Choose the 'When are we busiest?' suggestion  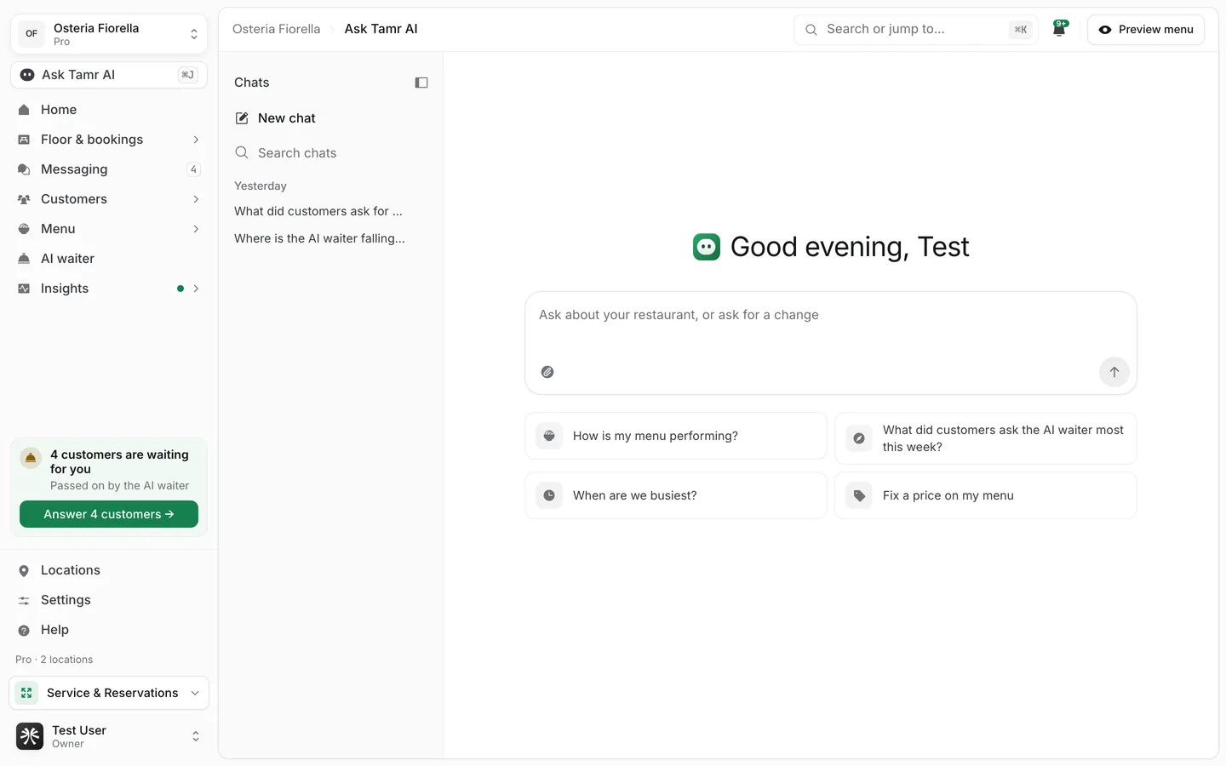pos(676,495)
